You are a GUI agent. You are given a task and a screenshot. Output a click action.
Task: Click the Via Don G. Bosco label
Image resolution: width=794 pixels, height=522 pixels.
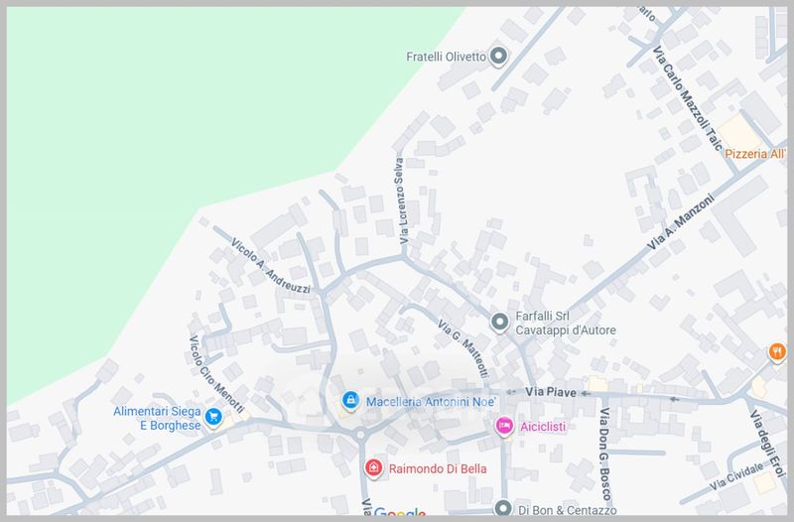point(602,454)
